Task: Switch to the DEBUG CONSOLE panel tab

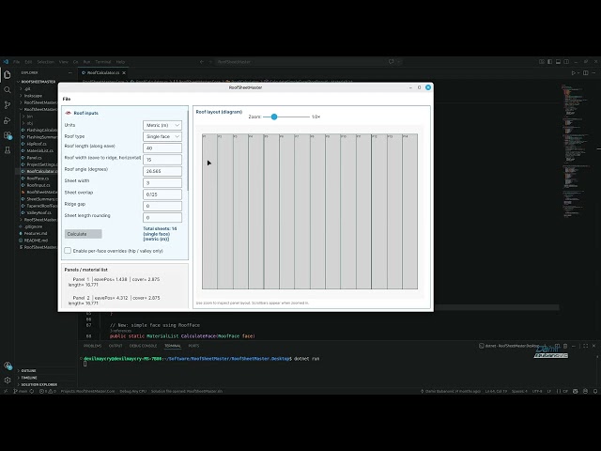Action: [x=143, y=346]
